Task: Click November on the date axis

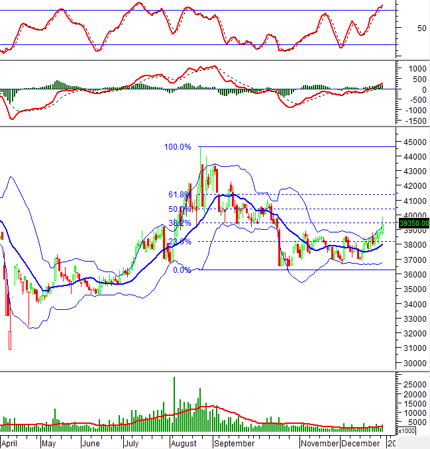Action: (319, 442)
